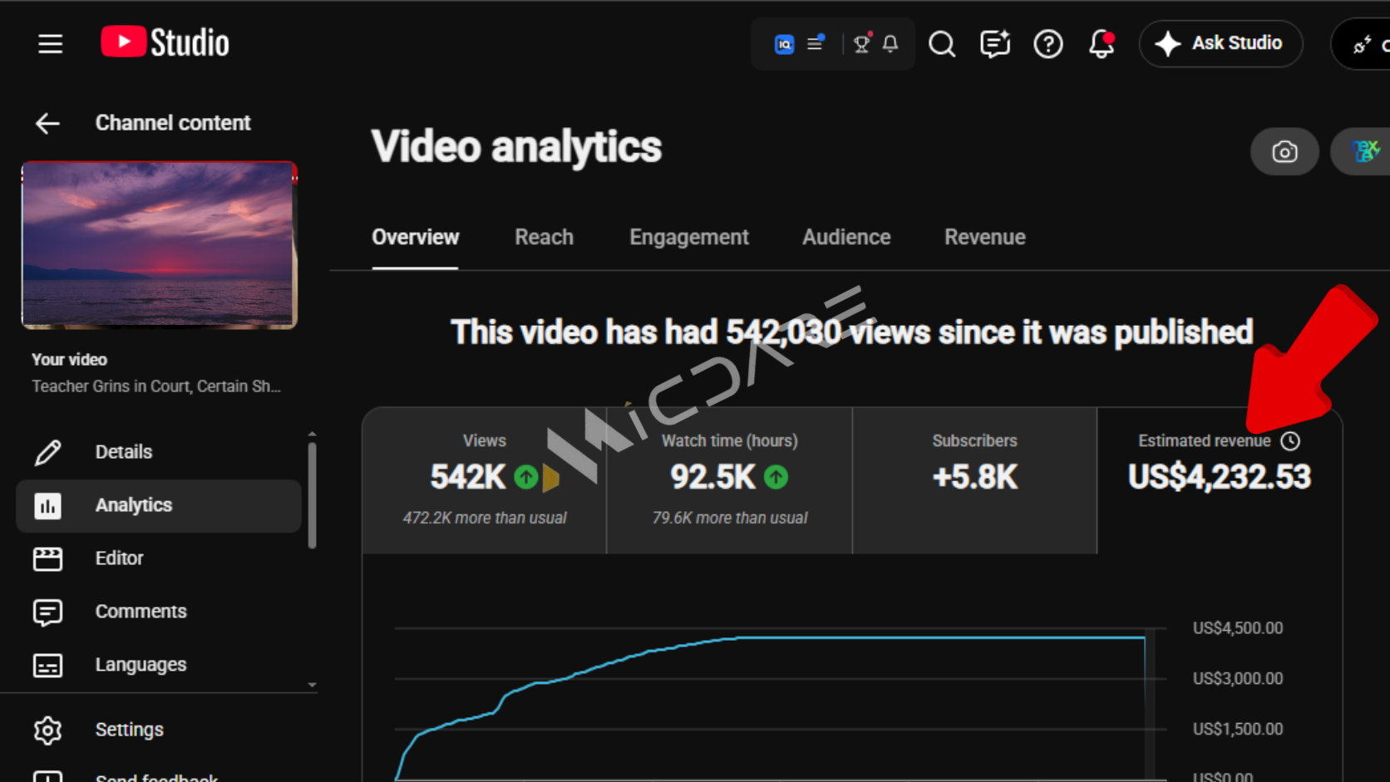Open Editor in the sidebar
This screenshot has height=782, width=1390.
tap(158, 558)
